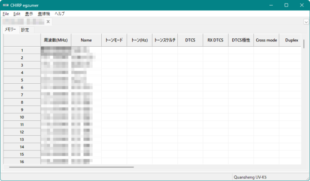Select memory row 8 header
310x181 pixels.
click(x=22, y=102)
